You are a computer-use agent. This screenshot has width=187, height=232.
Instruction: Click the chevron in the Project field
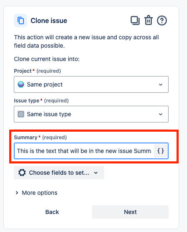click(161, 84)
